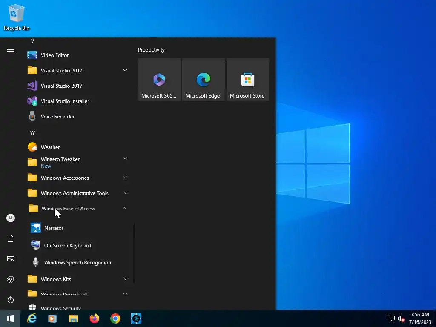Click the Windows Start button
The width and height of the screenshot is (436, 327).
click(x=10, y=318)
